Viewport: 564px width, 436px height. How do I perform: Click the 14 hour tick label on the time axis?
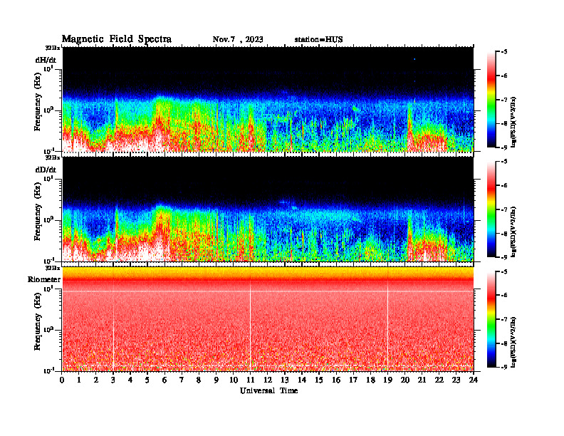coord(302,380)
